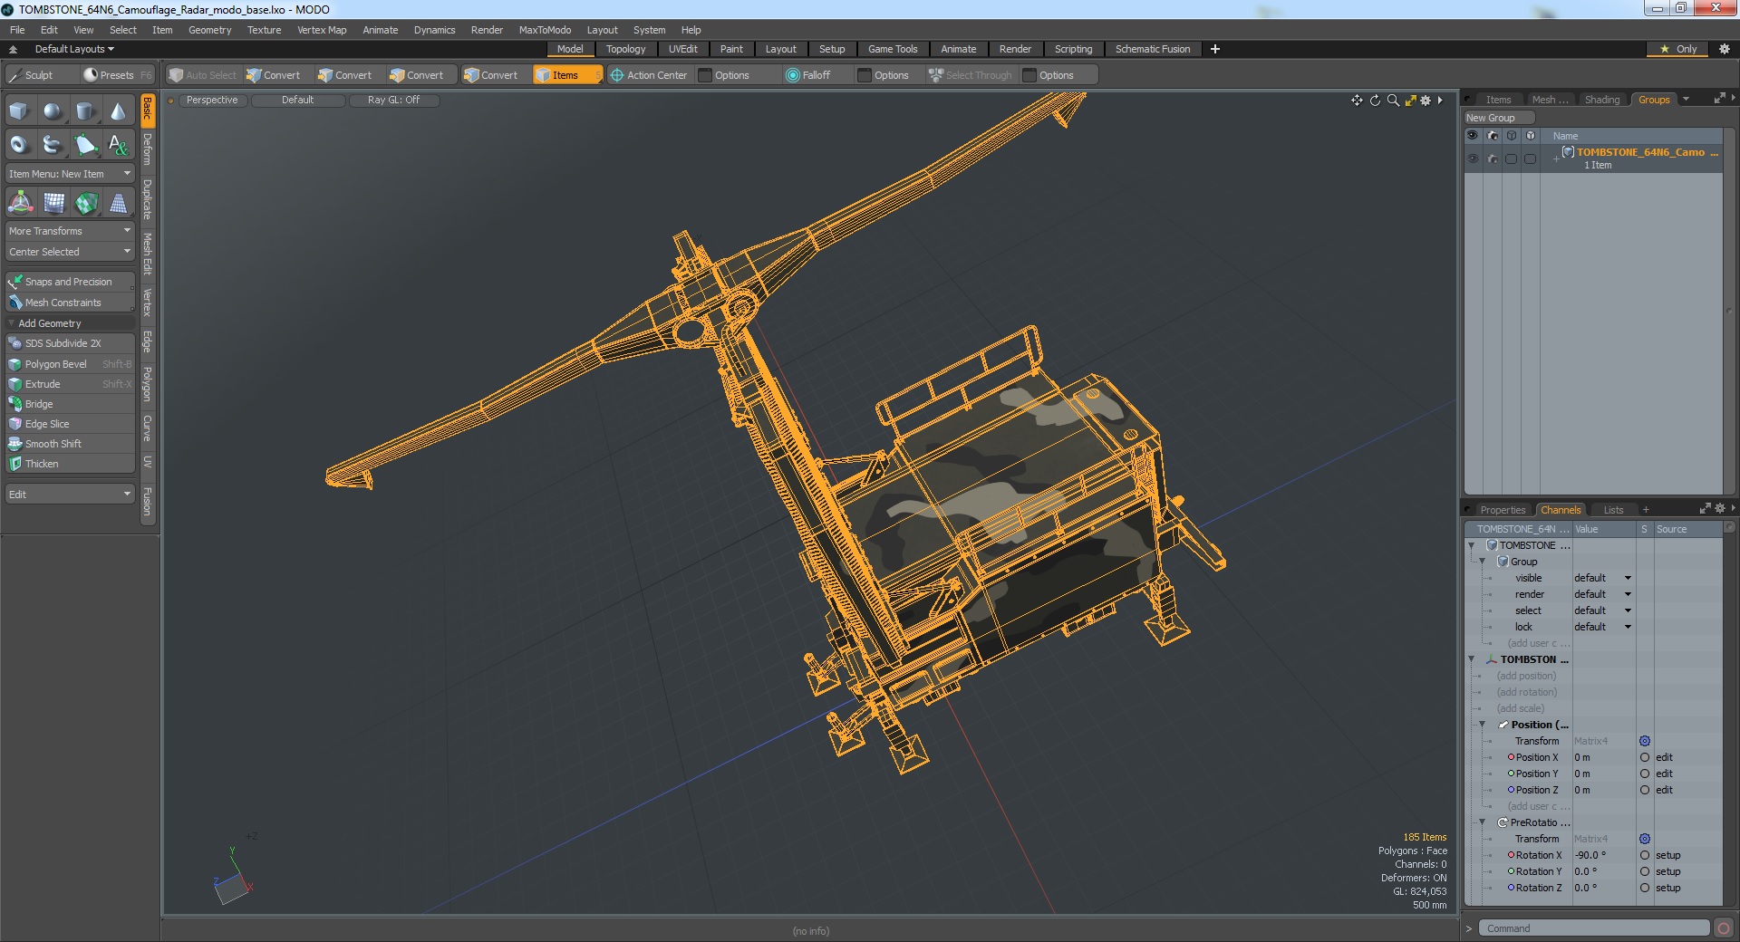Switch to the Properties tab

(x=1503, y=510)
